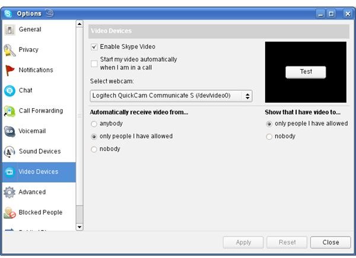Viewport: 356px width, 258px height.
Task: Click the General switch icon in sidebar
Action: (9, 30)
